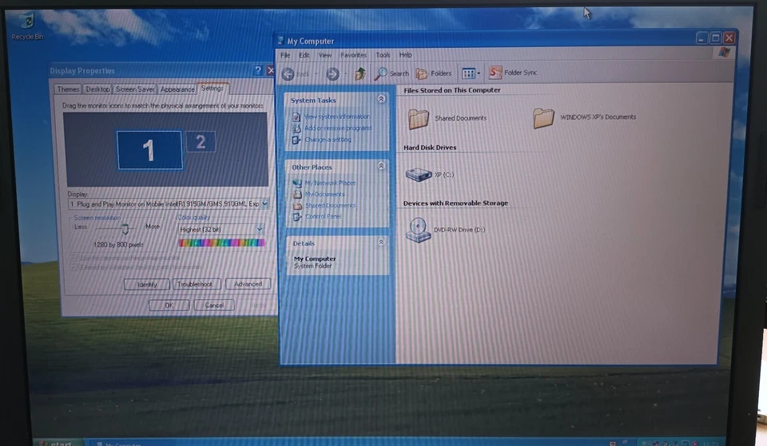
Task: Select monitor 1 icon in Display Properties
Action: coord(149,150)
